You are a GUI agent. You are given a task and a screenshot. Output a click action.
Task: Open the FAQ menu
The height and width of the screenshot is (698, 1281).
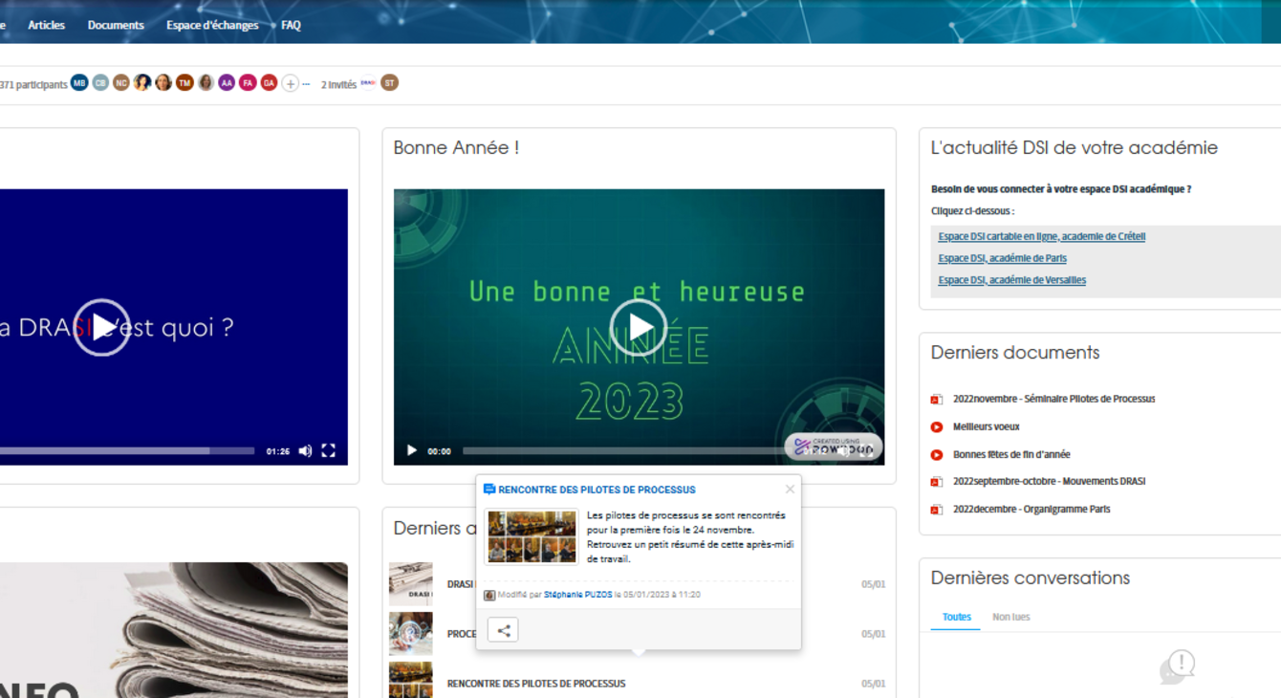click(291, 26)
